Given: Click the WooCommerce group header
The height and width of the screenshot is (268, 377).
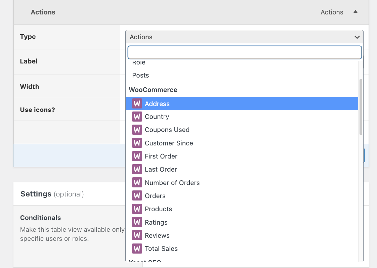Looking at the screenshot, I should pyautogui.click(x=153, y=90).
